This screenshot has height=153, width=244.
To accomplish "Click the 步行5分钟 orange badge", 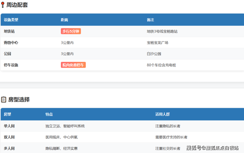I will [71, 31].
